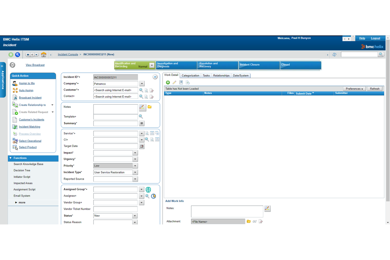Click the Summary detail icon
Screen dimensions: 390x260
pyautogui.click(x=142, y=123)
